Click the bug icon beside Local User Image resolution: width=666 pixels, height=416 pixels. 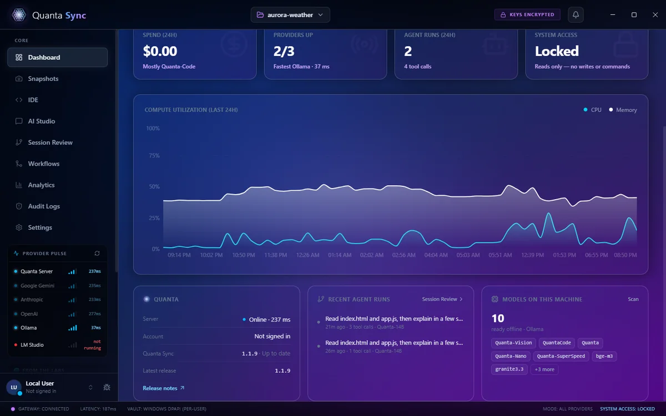[107, 387]
